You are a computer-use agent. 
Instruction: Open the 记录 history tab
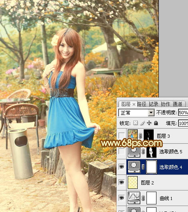click(154, 104)
